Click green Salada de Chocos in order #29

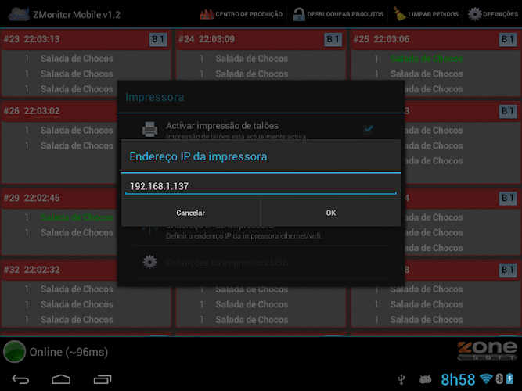[77, 217]
